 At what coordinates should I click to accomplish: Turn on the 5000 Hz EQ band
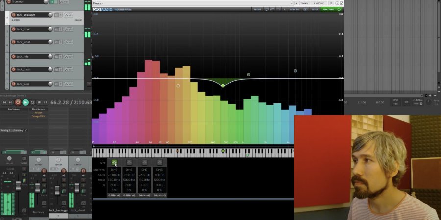point(129,162)
